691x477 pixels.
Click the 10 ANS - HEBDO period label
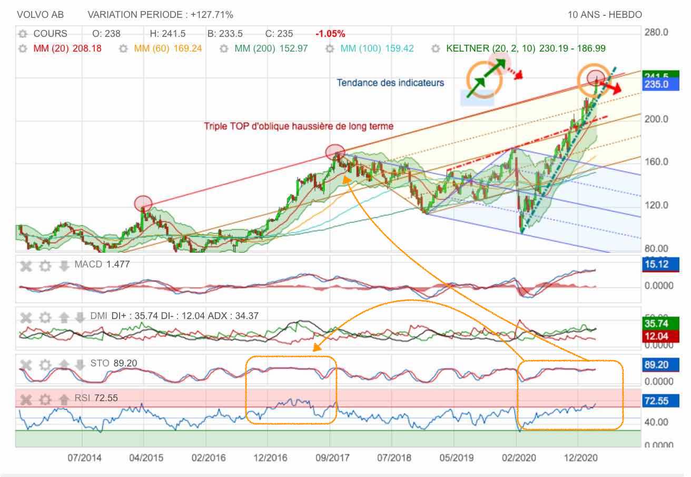605,15
